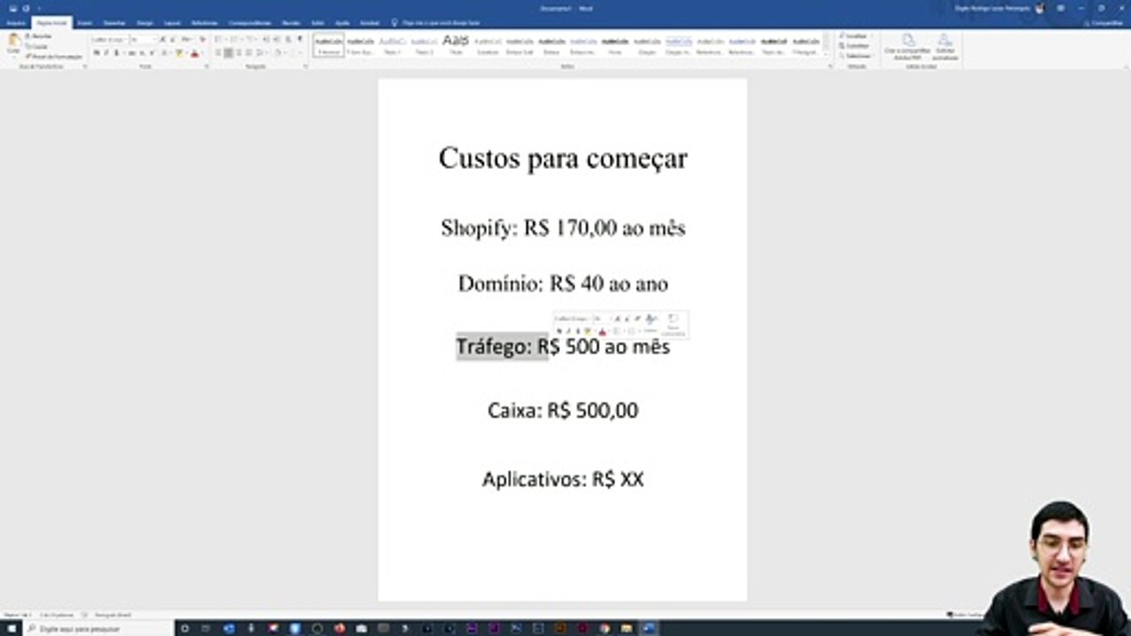1131x636 pixels.
Task: Apply the Título 1 style
Action: (x=392, y=46)
